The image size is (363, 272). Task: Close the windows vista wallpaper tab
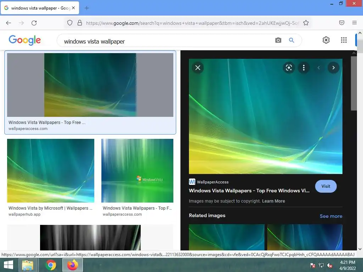(73, 8)
